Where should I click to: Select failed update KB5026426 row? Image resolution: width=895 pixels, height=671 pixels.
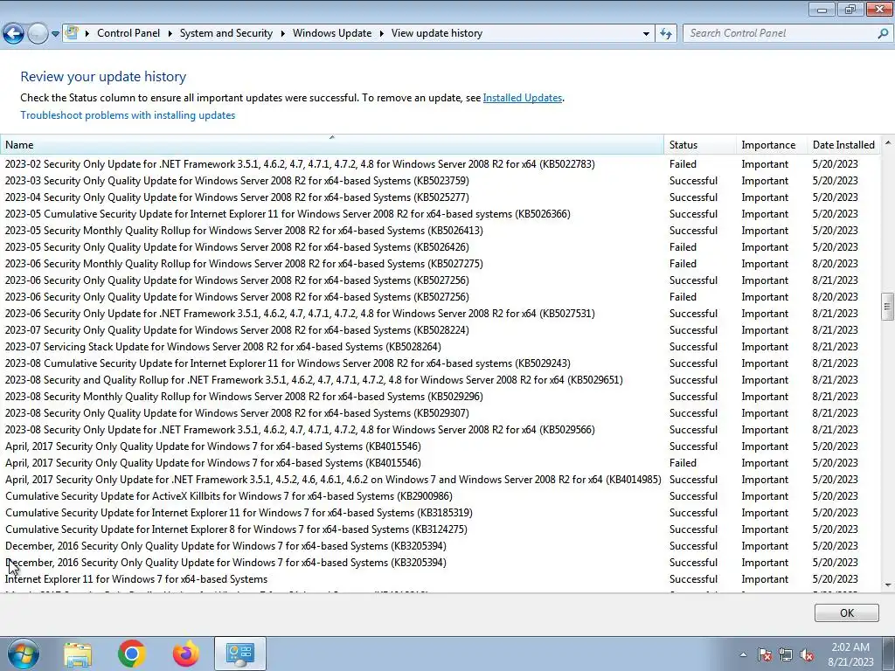click(441, 247)
